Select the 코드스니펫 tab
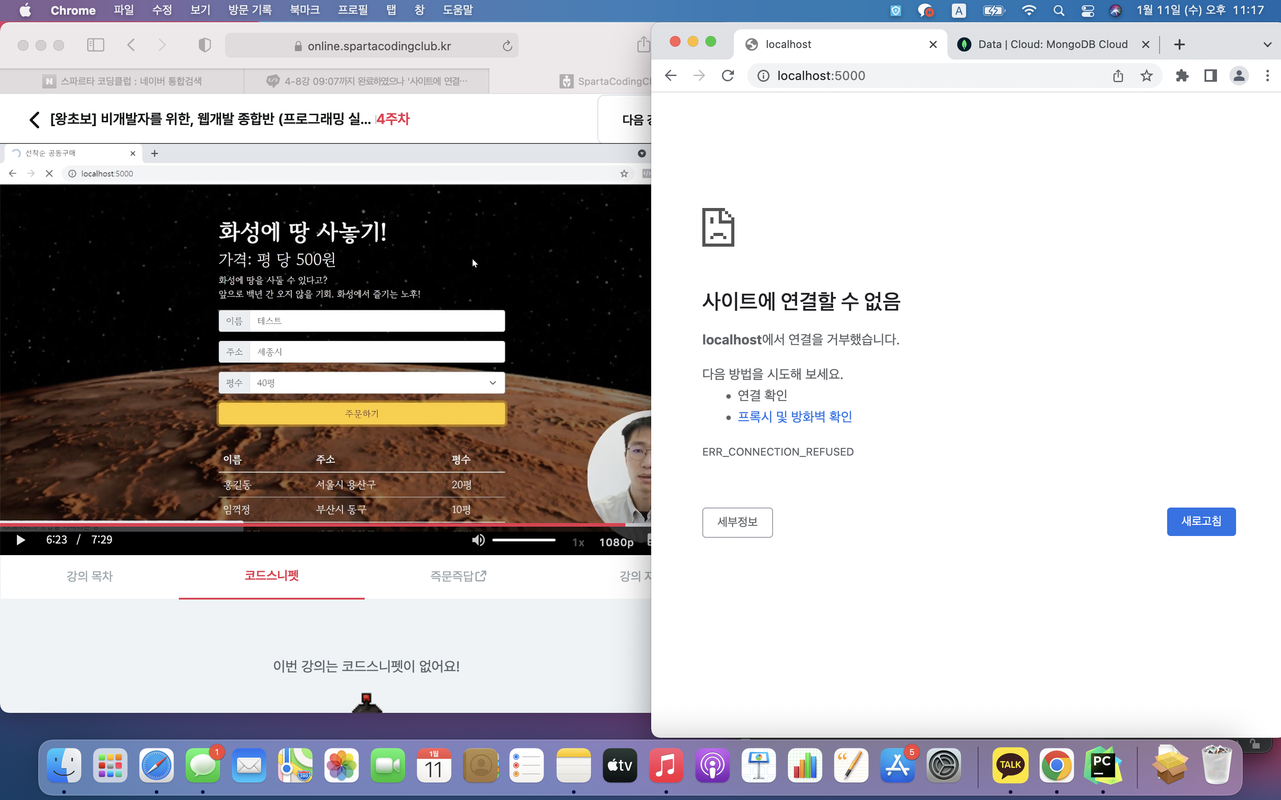 [272, 576]
